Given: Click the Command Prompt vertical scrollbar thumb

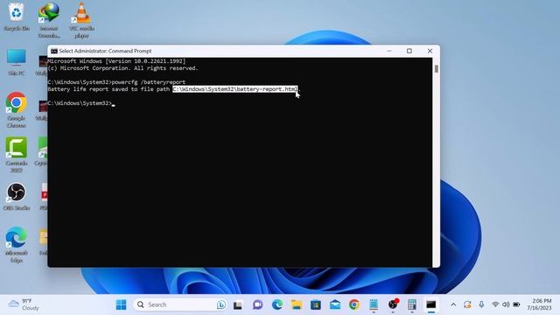Looking at the screenshot, I should 436,68.
